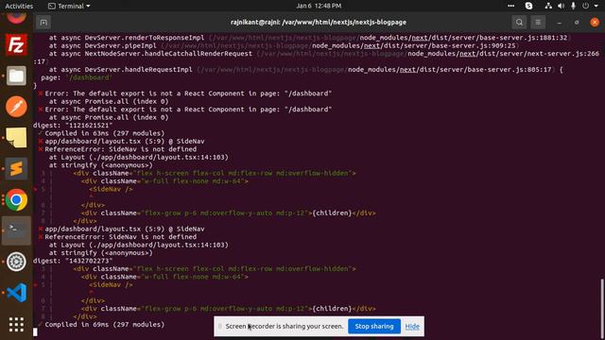
Task: Open FileZilla from the dock
Action: point(16,44)
